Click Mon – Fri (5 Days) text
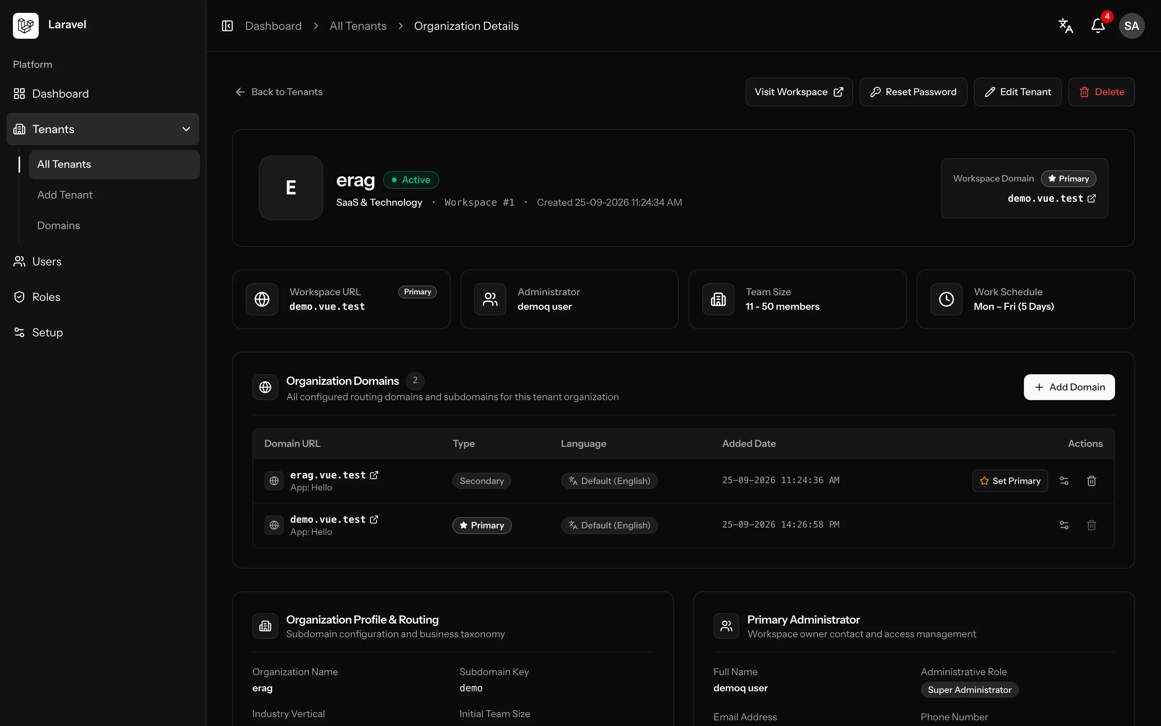This screenshot has height=726, width=1161. (x=1014, y=307)
